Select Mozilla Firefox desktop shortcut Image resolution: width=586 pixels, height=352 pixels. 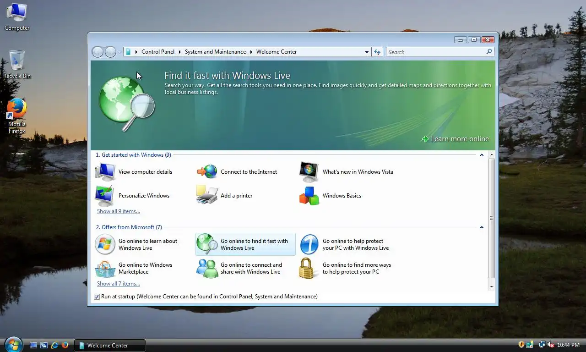(17, 115)
